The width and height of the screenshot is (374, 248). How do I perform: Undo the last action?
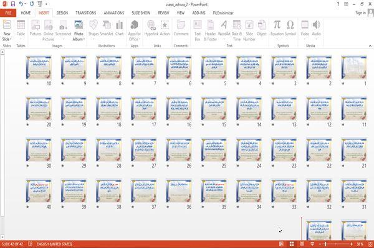click(x=21, y=4)
